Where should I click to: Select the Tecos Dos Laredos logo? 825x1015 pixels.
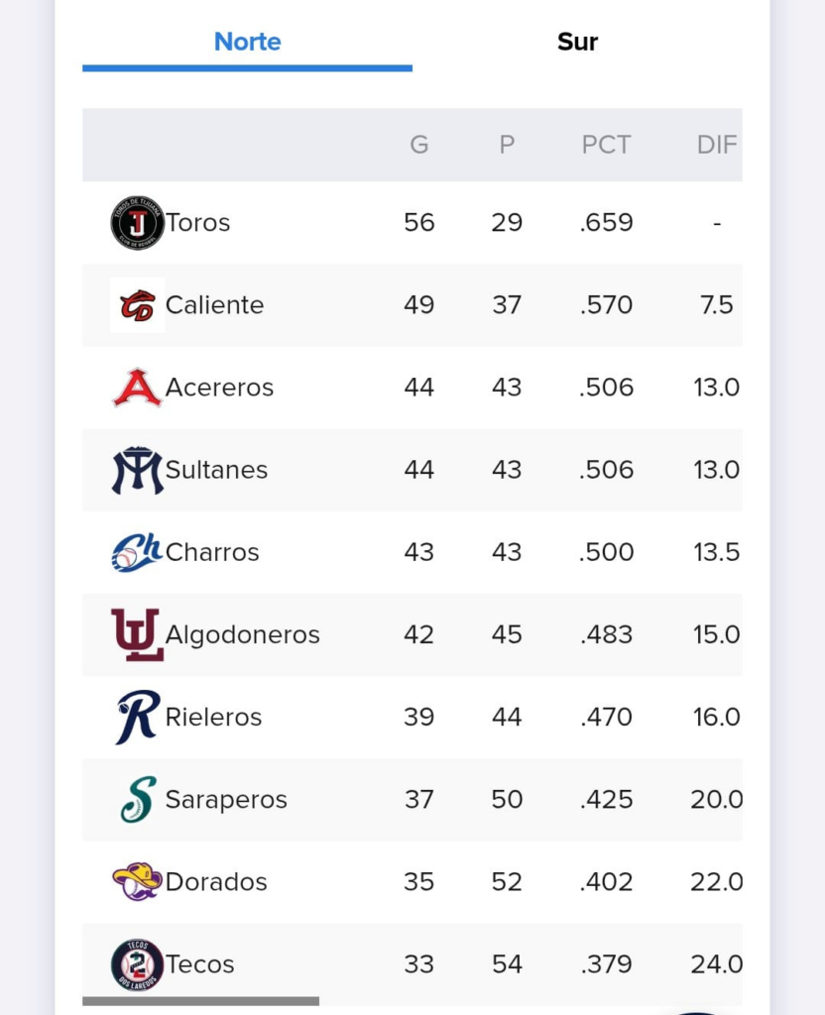pos(137,964)
